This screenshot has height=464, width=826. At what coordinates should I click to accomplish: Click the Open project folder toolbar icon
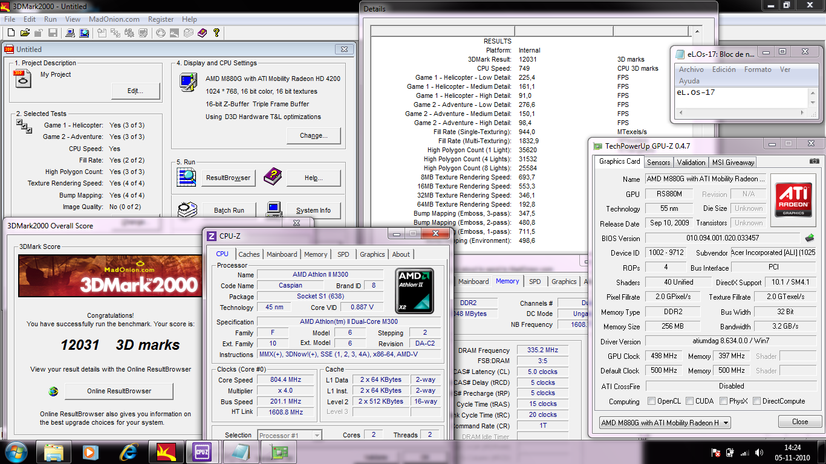(25, 33)
